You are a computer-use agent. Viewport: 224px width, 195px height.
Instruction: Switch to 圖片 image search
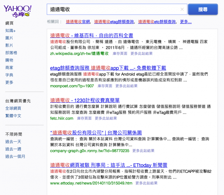click(9, 38)
